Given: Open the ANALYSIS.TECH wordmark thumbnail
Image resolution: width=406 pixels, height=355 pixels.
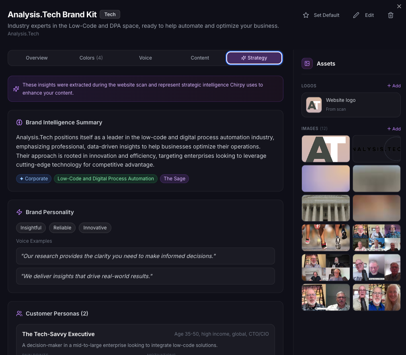Looking at the screenshot, I should pos(377,149).
